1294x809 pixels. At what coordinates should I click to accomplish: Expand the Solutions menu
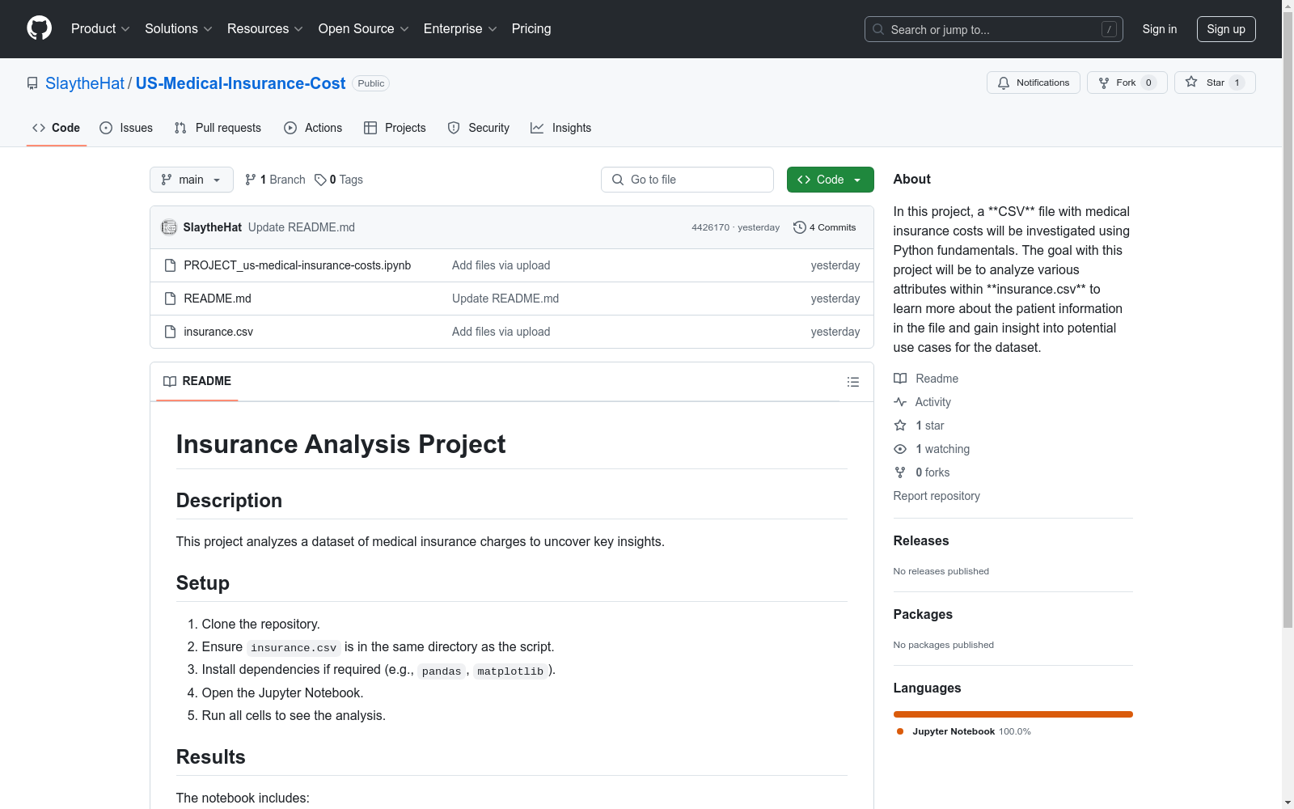[179, 29]
